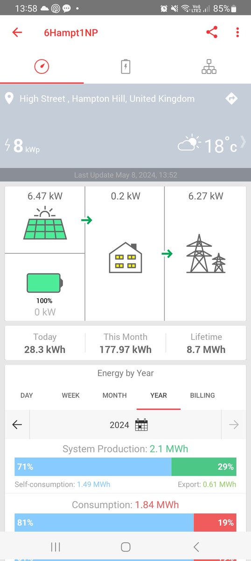Open the battery status tab
251x561 pixels.
[x=125, y=67]
